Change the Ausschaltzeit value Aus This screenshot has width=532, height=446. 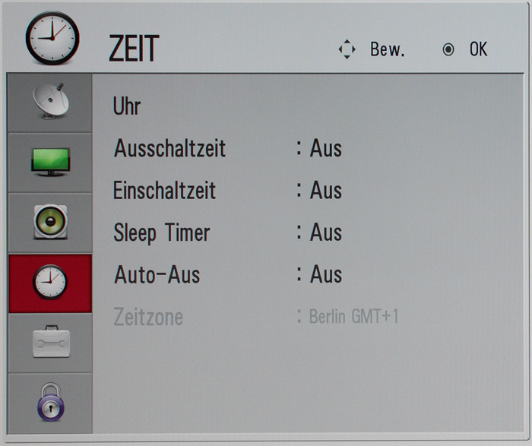(326, 148)
